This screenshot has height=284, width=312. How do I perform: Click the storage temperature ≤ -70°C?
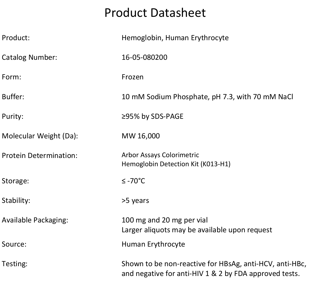pos(133,181)
